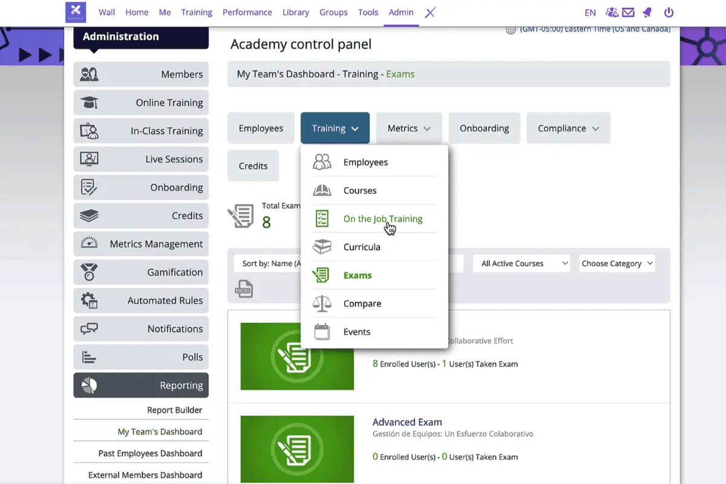Open the Tools tab
The width and height of the screenshot is (726, 484).
pos(368,12)
